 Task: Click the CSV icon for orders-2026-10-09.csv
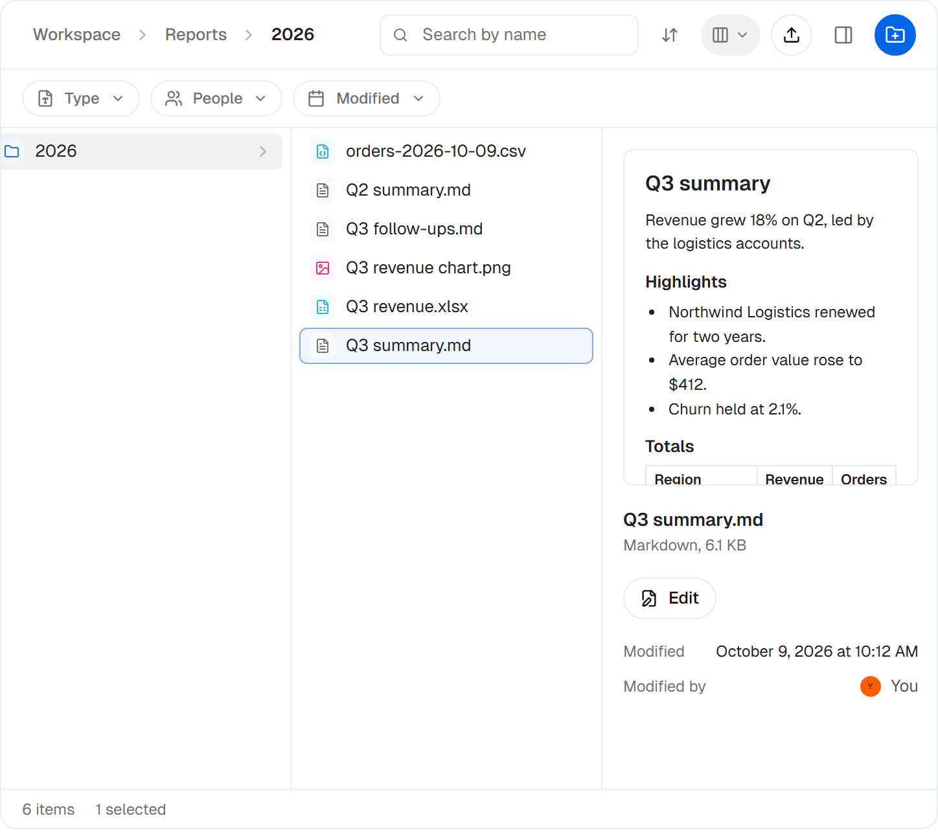point(323,152)
